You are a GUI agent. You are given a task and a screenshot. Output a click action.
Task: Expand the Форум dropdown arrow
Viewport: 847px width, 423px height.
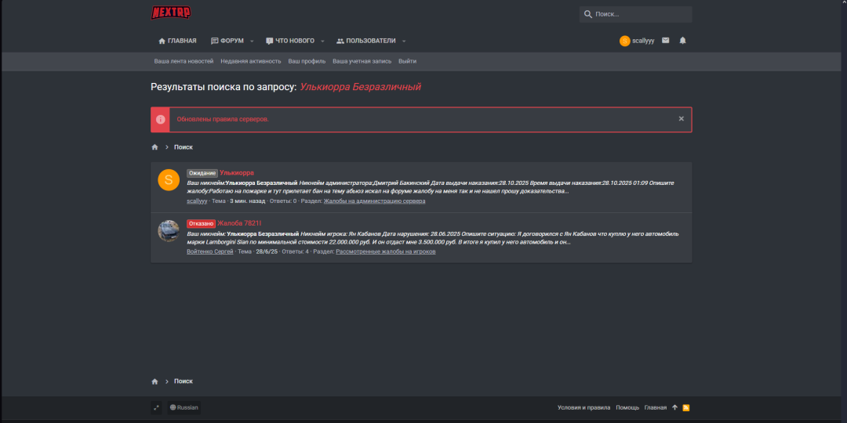[251, 41]
